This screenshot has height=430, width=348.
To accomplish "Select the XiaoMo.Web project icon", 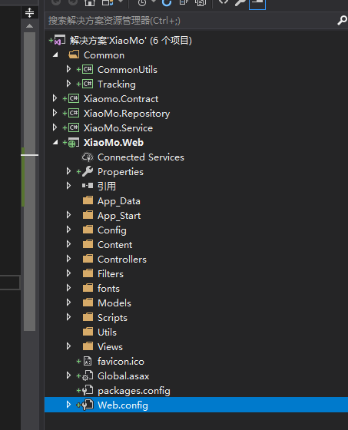I will (x=73, y=143).
